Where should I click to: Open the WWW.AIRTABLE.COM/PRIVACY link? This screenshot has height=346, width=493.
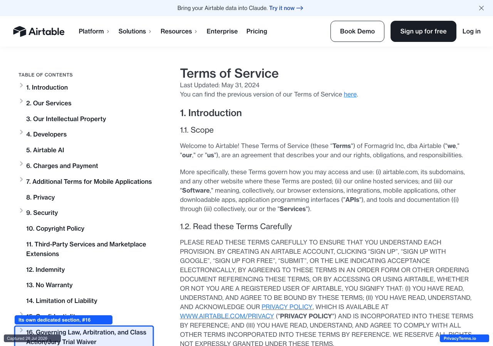point(227,316)
